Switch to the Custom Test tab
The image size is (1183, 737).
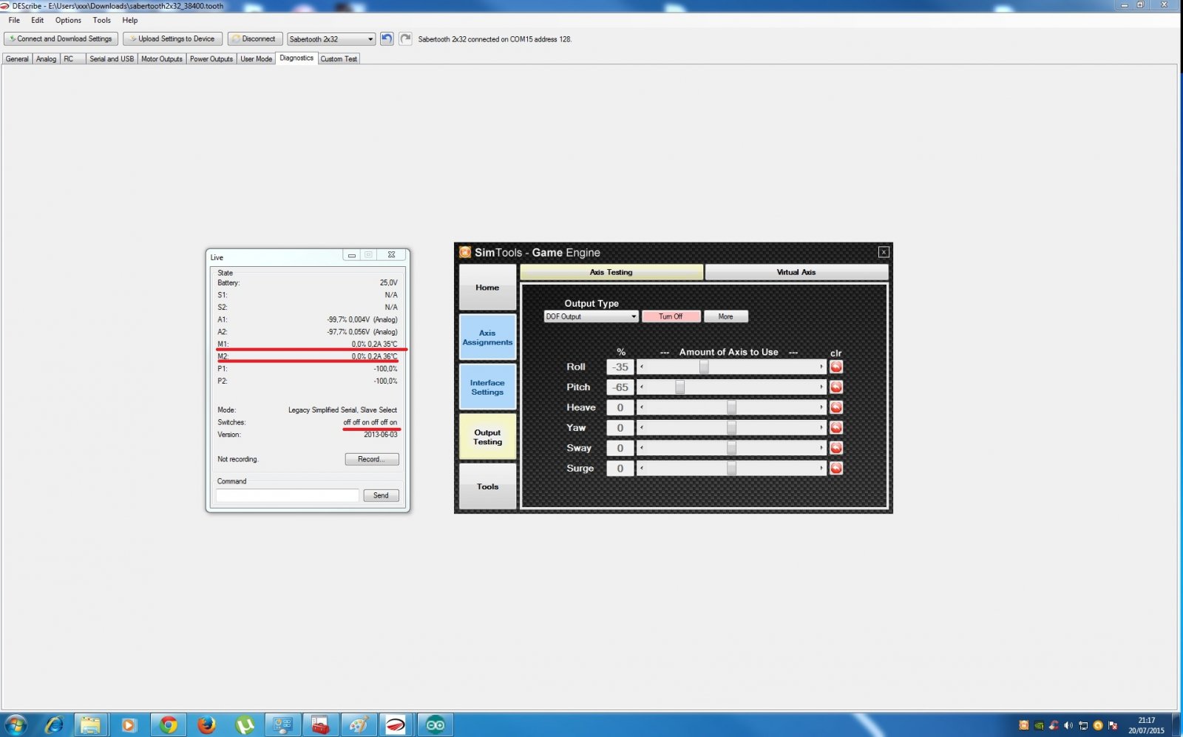339,58
